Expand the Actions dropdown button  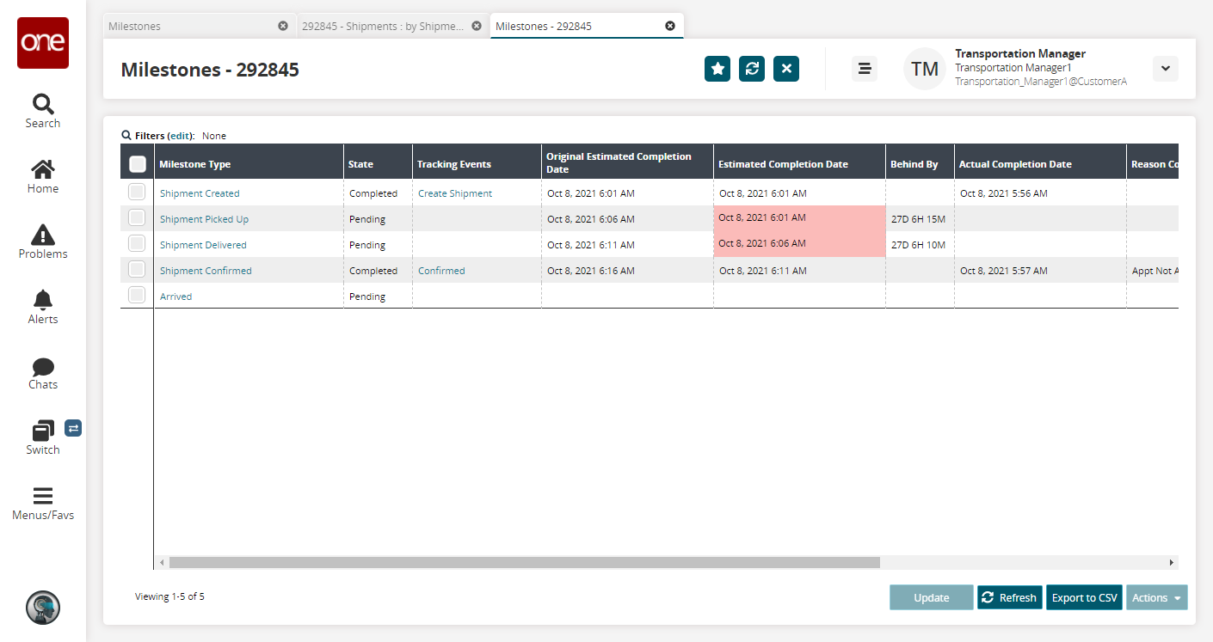tap(1156, 597)
